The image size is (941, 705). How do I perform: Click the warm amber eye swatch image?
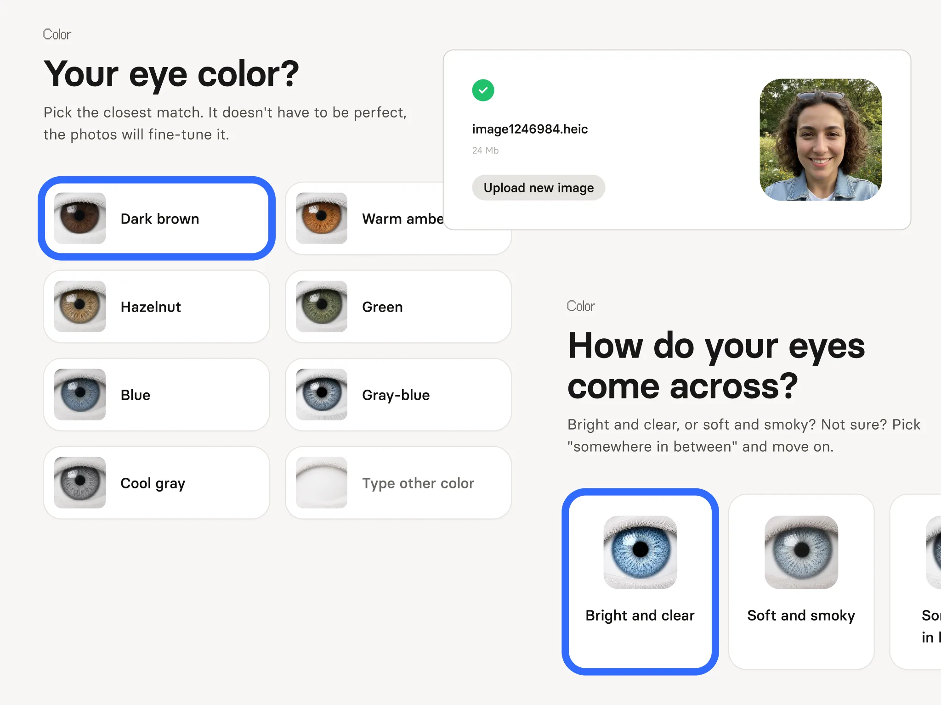click(x=322, y=218)
